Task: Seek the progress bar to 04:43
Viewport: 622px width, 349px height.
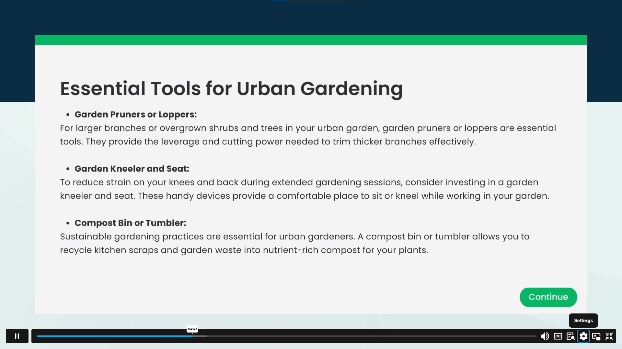Action: (192, 336)
